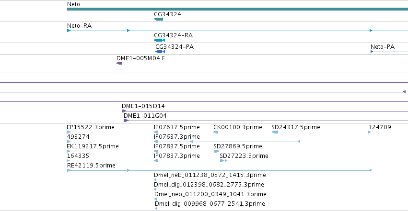
Task: Select the IP07837.5prime arrow glyph
Action: (x=156, y=151)
